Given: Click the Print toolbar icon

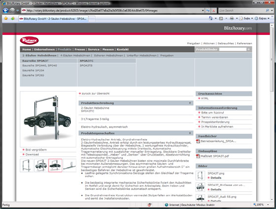Looking at the screenshot, I should (x=232, y=18).
